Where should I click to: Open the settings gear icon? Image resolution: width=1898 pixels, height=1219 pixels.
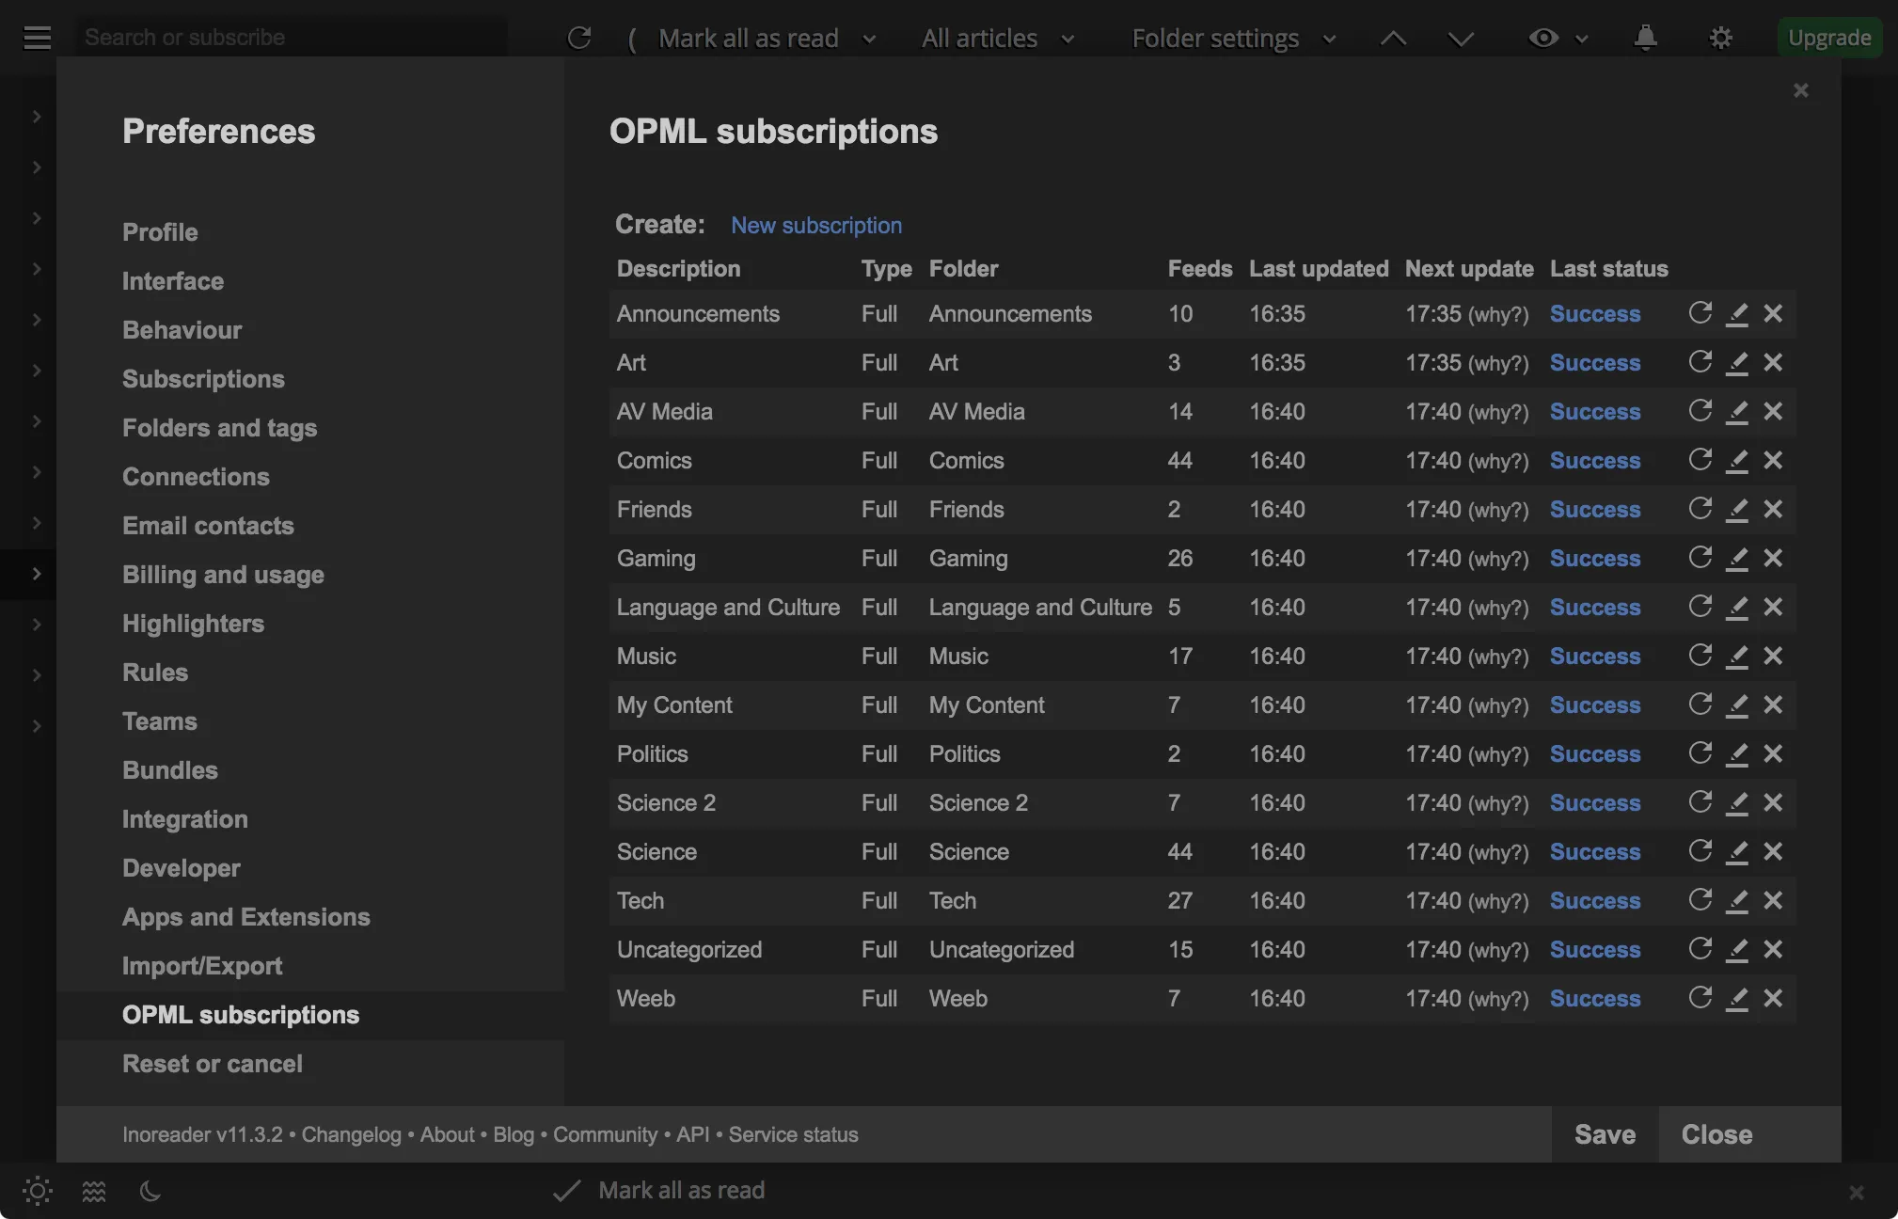[x=1720, y=38]
